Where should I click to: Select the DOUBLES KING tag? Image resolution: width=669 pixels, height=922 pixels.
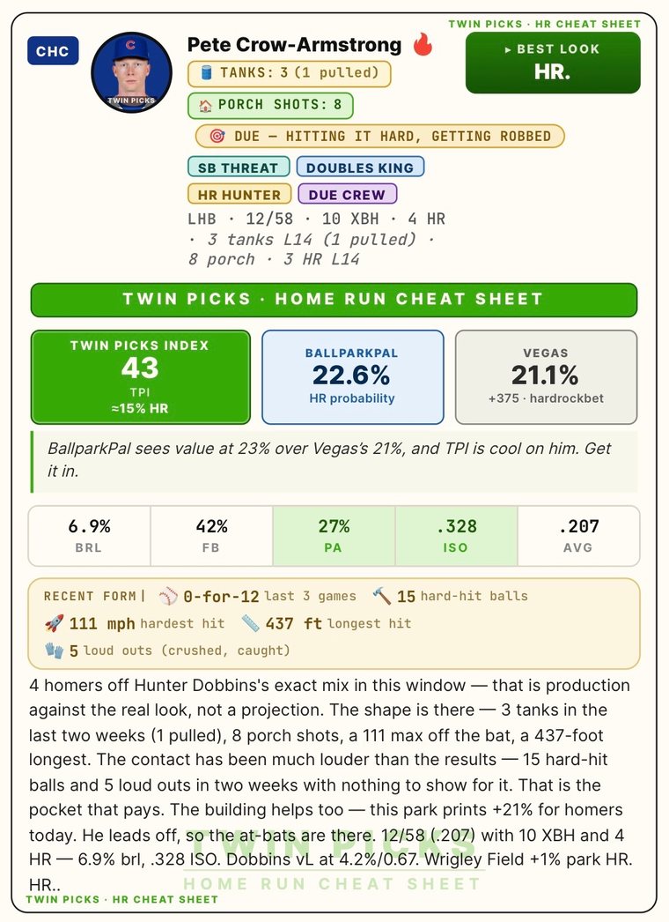(x=360, y=167)
